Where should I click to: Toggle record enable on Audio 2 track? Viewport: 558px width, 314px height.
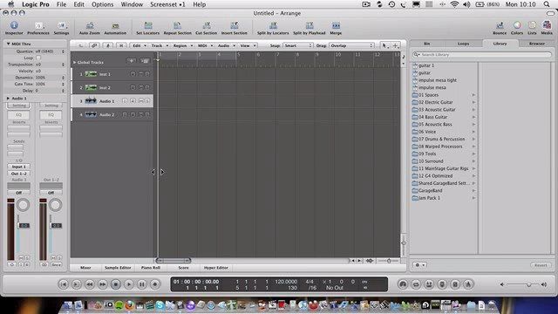point(133,114)
